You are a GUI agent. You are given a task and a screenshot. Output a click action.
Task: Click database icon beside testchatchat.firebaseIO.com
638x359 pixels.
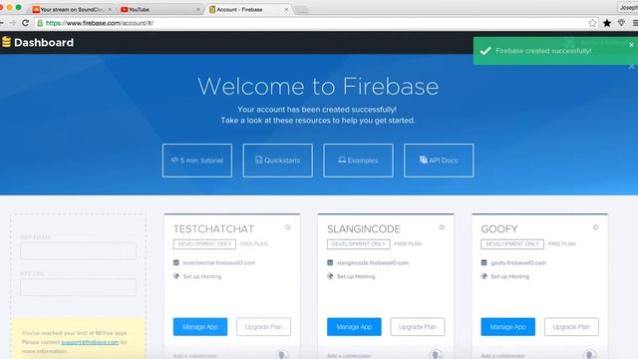click(x=176, y=263)
